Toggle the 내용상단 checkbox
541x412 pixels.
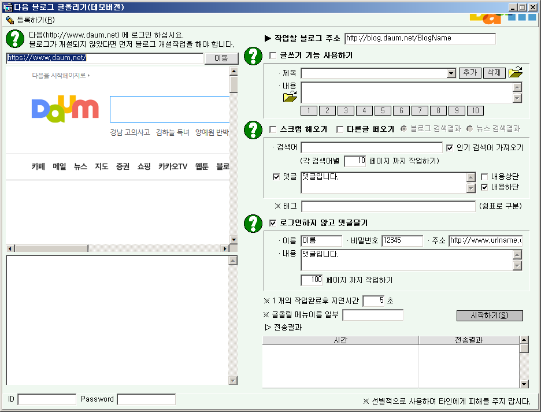(x=485, y=177)
